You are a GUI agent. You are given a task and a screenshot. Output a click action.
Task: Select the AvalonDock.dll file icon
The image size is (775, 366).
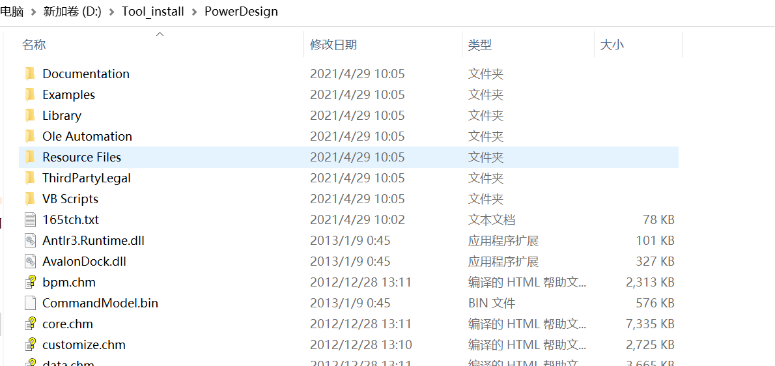(30, 261)
